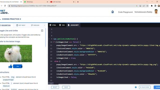This screenshot has width=160, height=90.
Task: Open the tab search dropdown arrow
Action: pyautogui.click(x=147, y=2)
